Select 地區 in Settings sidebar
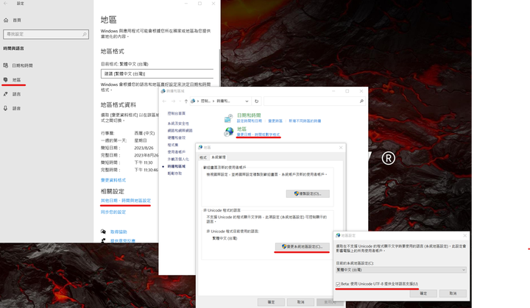 [16, 79]
